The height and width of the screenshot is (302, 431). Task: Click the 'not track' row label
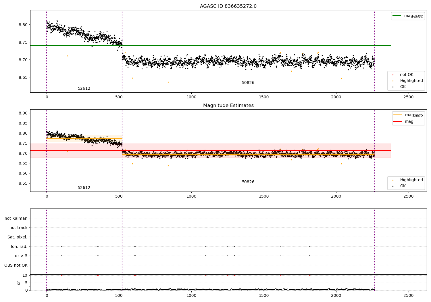click(18, 228)
